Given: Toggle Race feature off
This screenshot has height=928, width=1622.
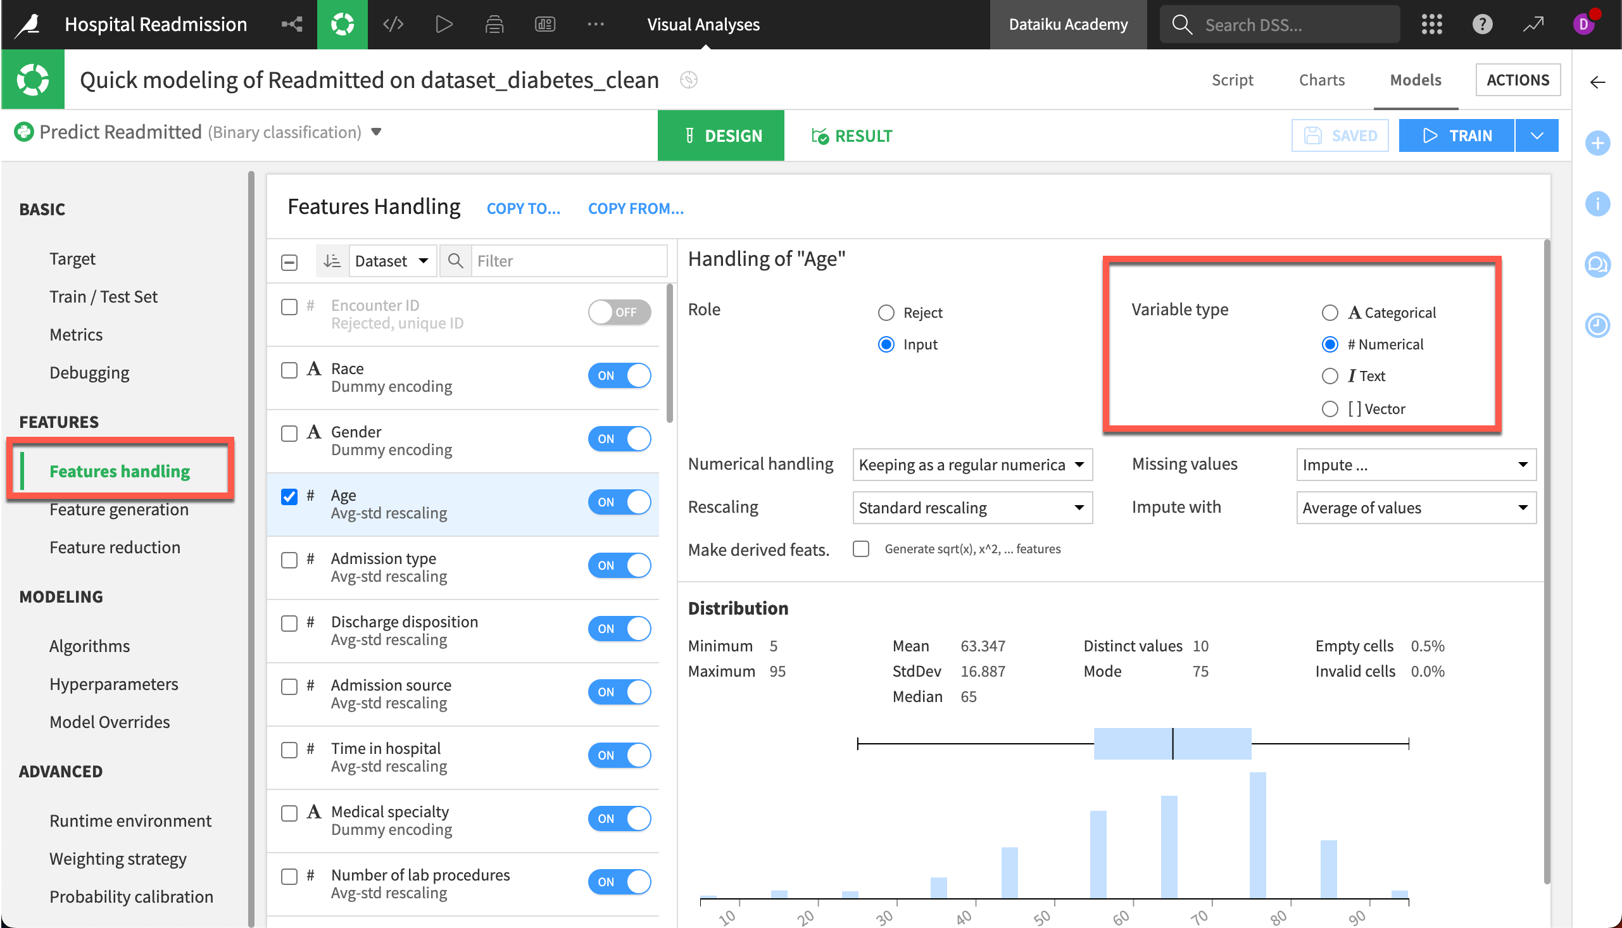Looking at the screenshot, I should pyautogui.click(x=619, y=375).
